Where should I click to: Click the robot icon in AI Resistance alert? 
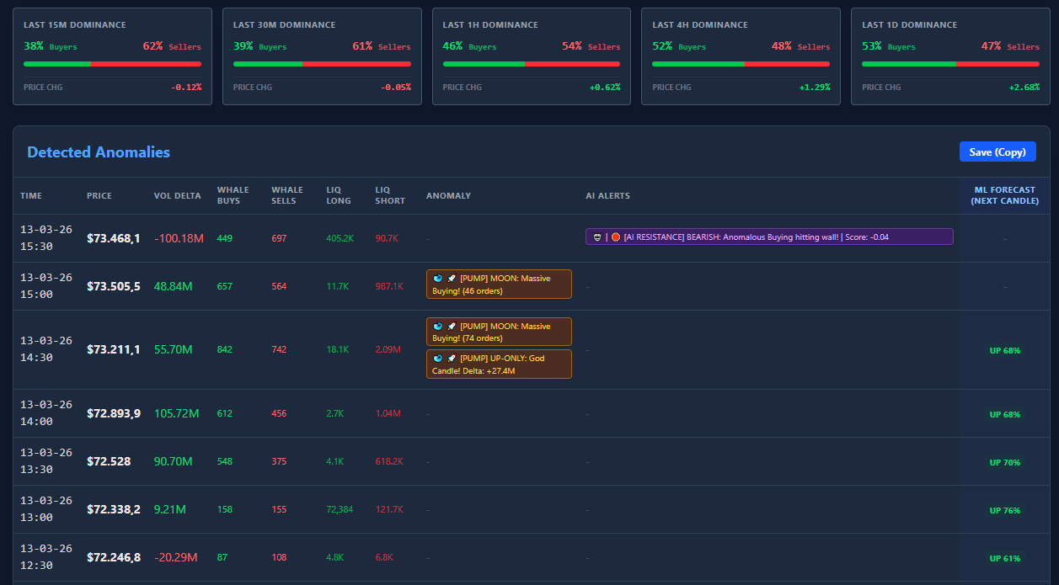597,237
